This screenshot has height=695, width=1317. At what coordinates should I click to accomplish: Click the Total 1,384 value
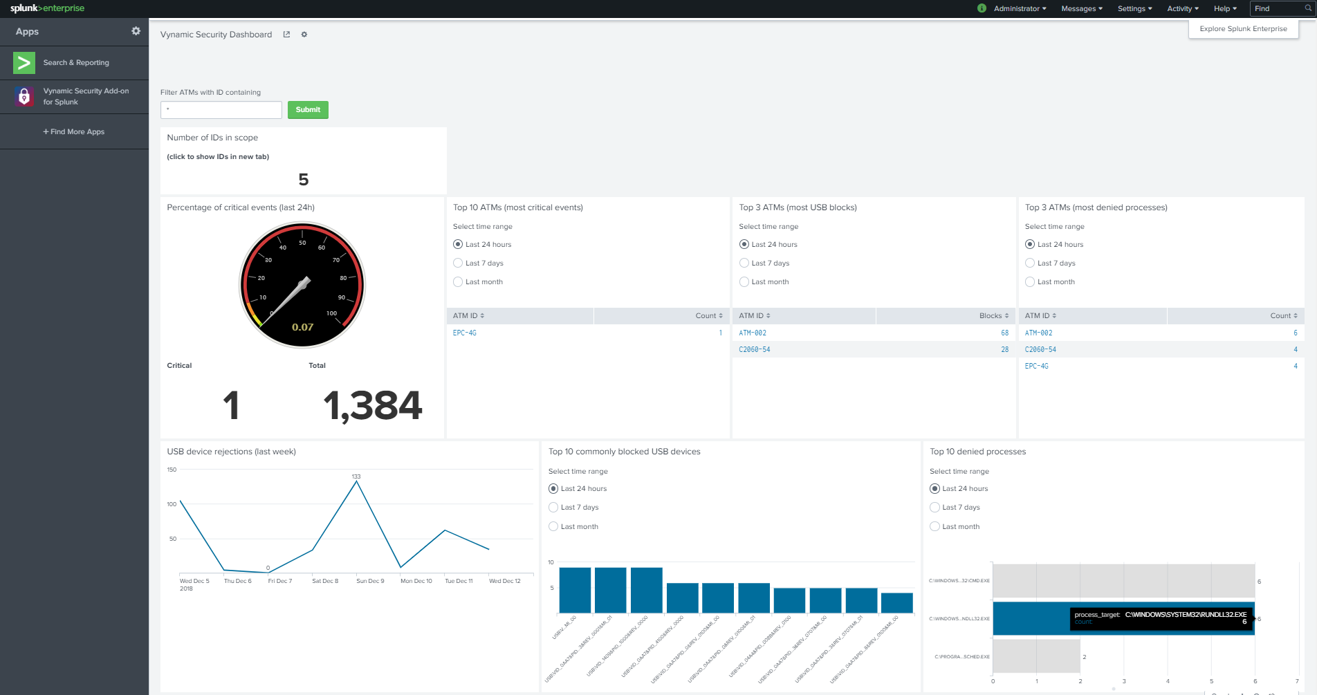coord(372,405)
